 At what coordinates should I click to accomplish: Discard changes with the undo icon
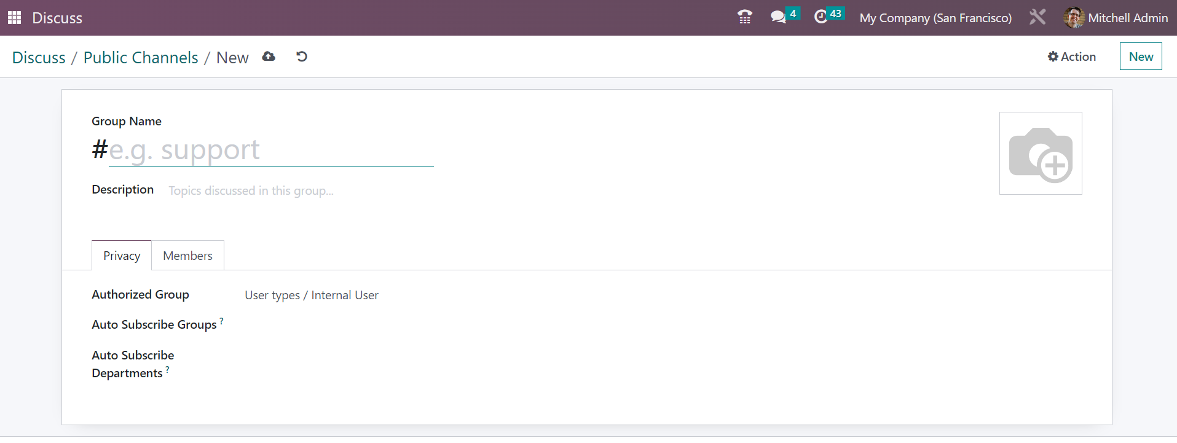(301, 57)
